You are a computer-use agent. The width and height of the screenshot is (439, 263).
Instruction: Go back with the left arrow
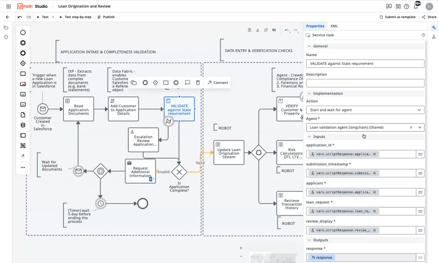pos(7,17)
